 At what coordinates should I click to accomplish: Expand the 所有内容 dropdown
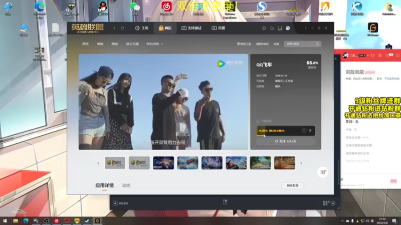[x=154, y=44]
